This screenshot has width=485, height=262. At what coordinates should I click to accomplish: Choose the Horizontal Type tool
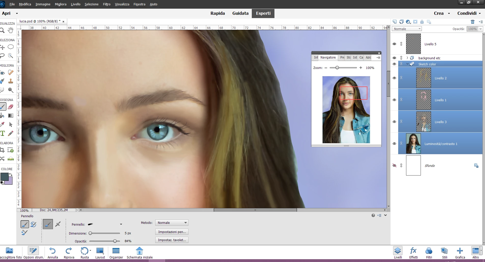click(3, 133)
